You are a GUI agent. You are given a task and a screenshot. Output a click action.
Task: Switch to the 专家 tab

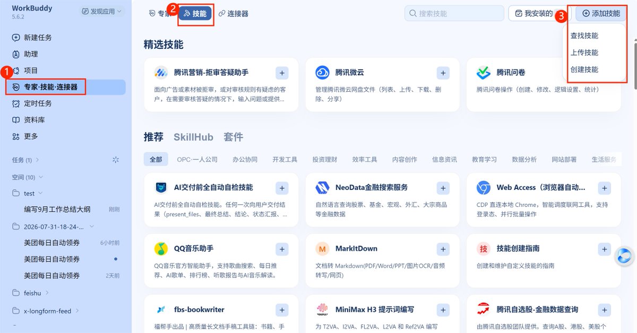coord(160,14)
